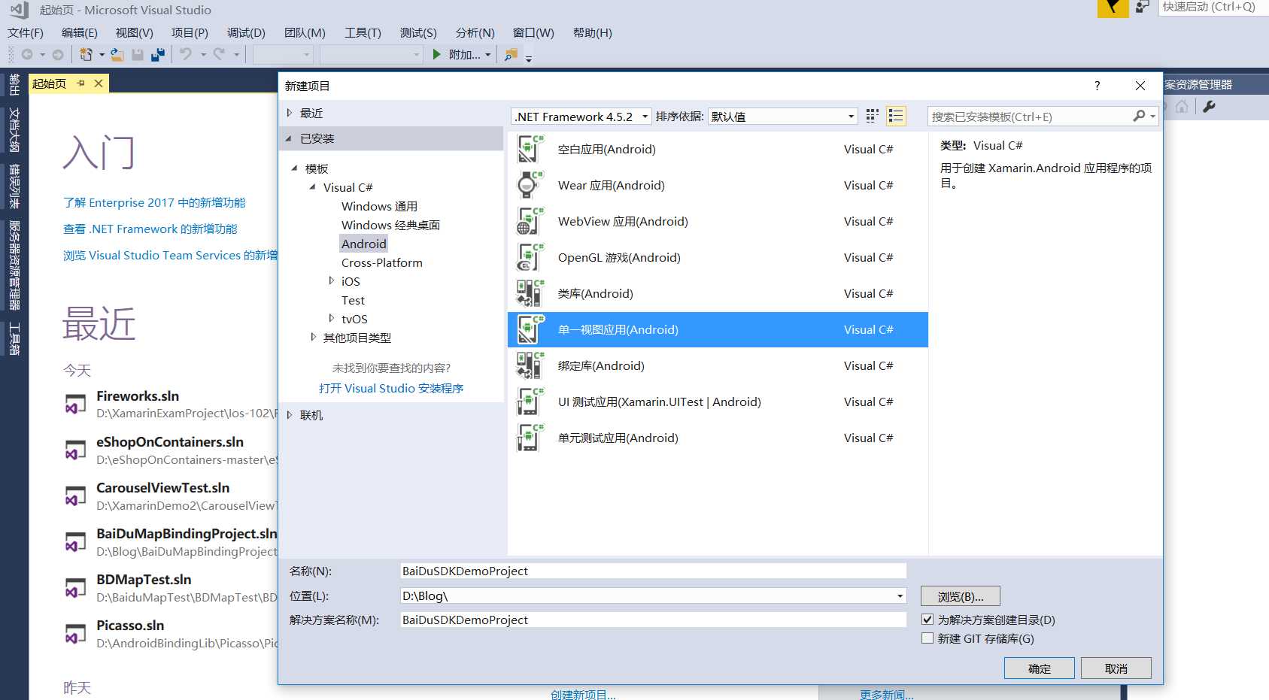This screenshot has width=1269, height=700.
Task: Open the .NET Framework 4.5.2 version dropdown
Action: pyautogui.click(x=645, y=117)
